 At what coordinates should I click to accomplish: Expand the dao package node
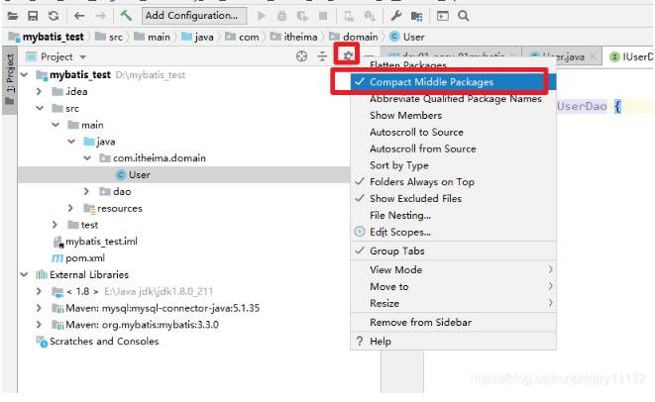86,191
